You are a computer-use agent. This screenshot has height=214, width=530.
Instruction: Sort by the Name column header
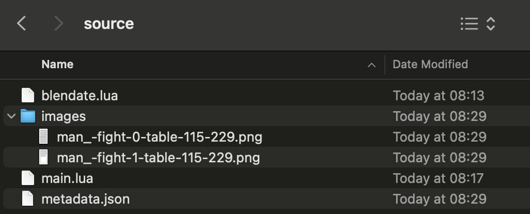(57, 64)
